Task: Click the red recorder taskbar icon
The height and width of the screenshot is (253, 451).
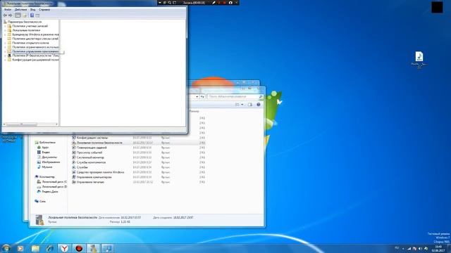Action: coord(79,248)
